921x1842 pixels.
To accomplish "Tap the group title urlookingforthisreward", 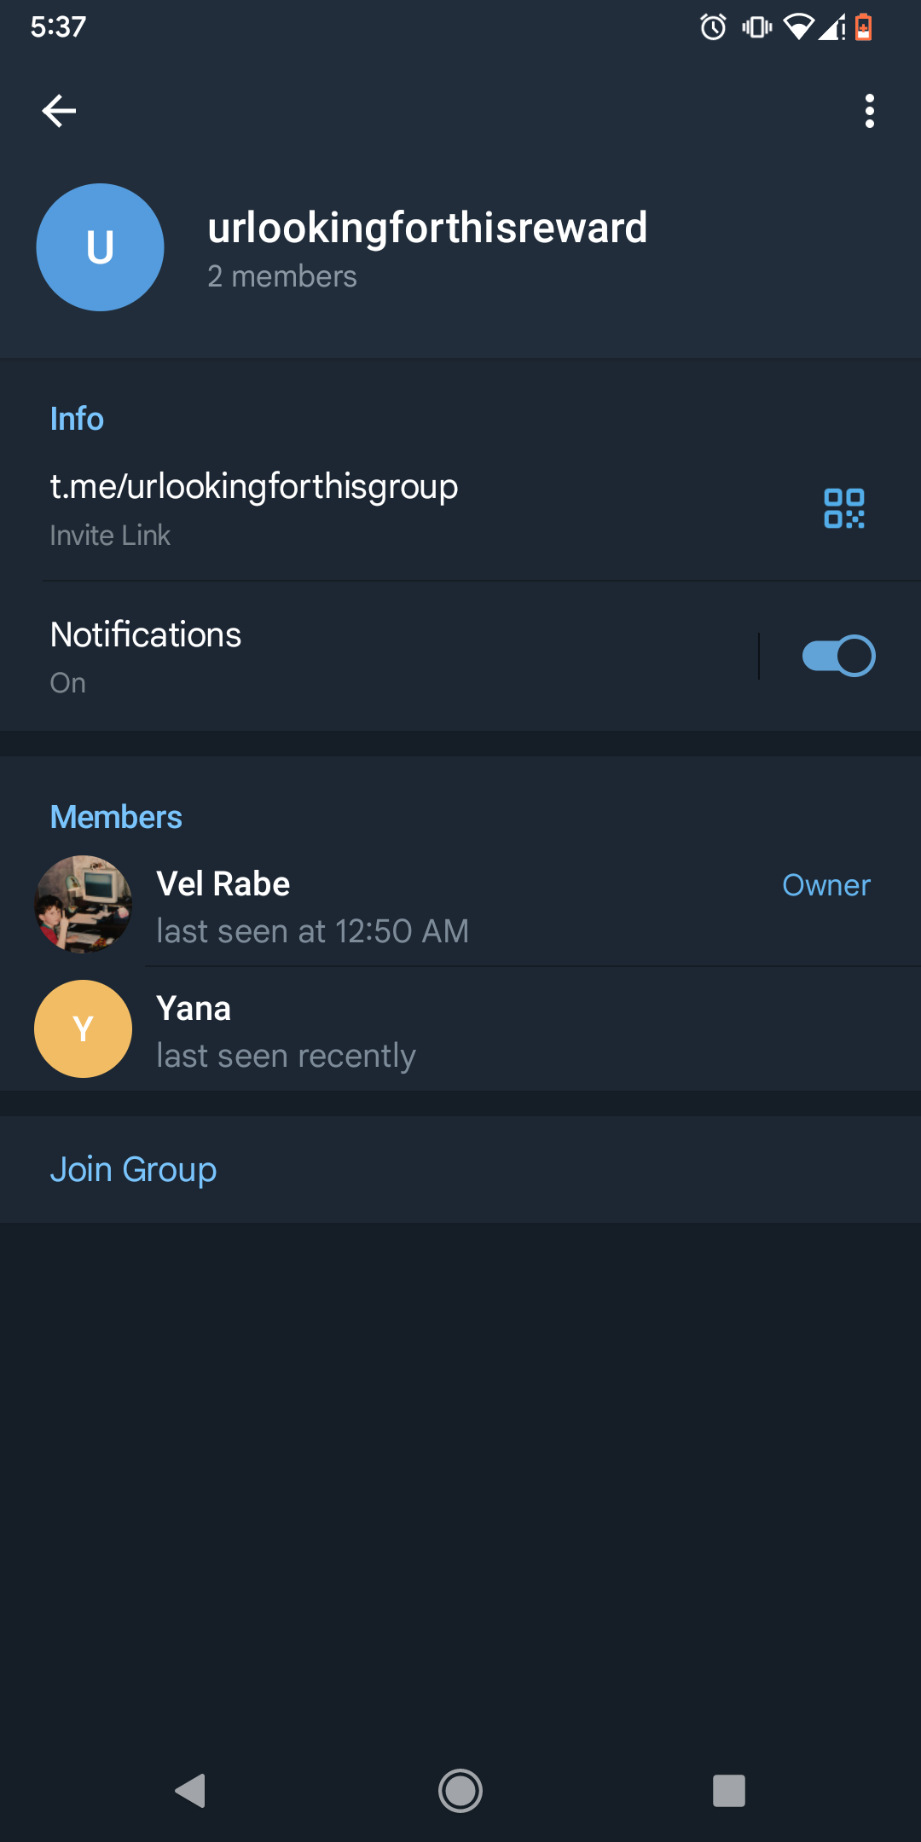I will [427, 228].
